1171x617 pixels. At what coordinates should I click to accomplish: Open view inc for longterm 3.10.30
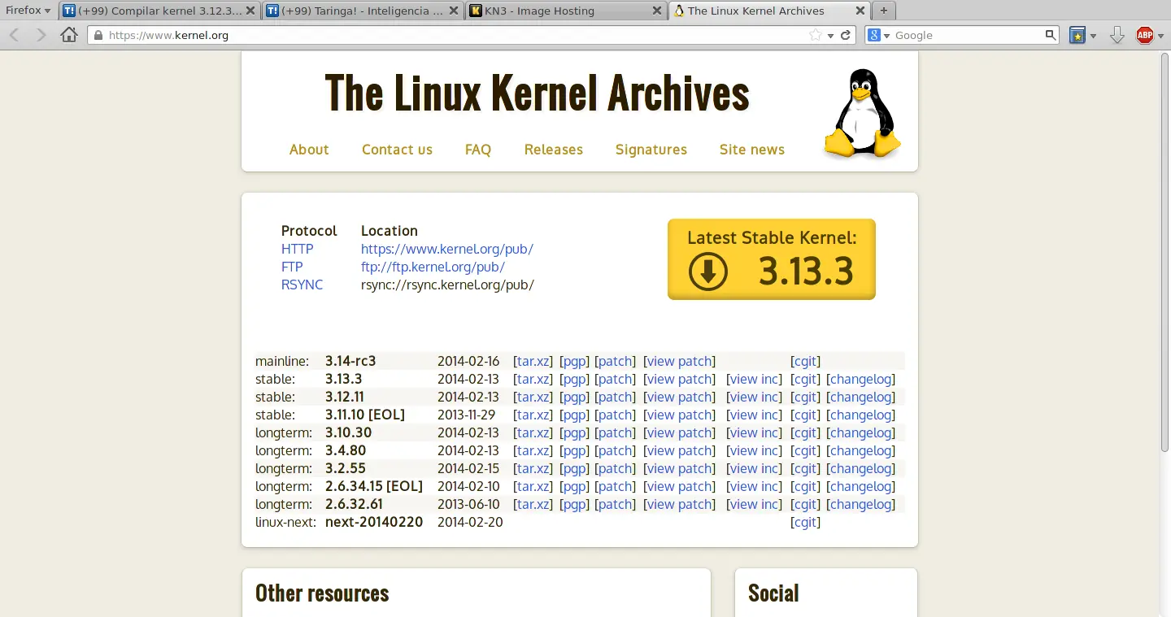click(x=754, y=432)
